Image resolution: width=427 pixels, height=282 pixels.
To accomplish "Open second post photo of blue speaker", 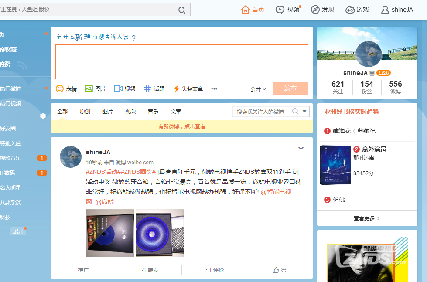I will pyautogui.click(x=160, y=233).
